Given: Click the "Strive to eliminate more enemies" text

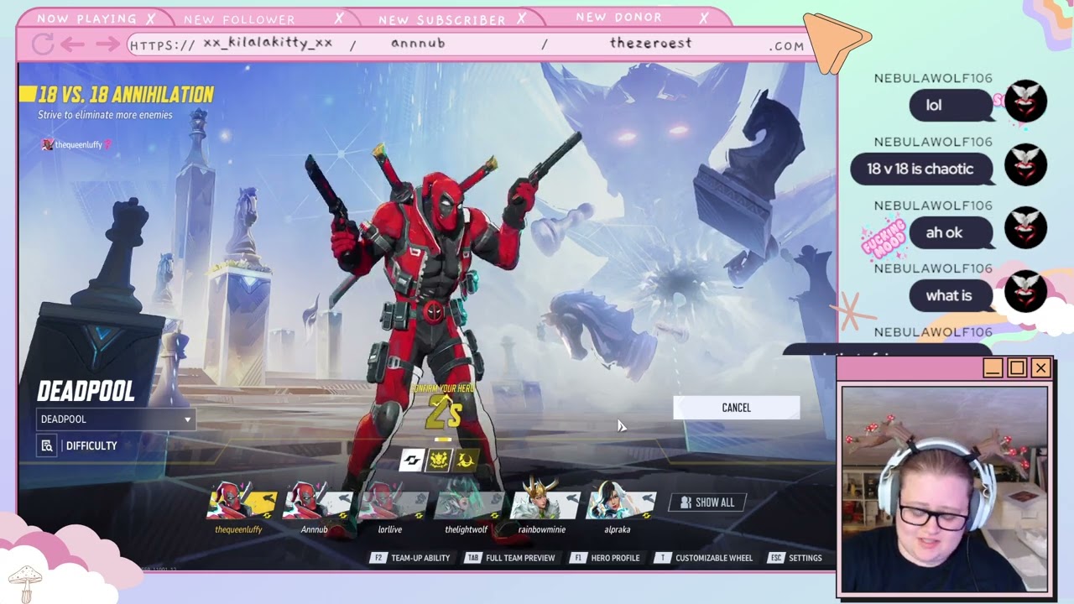Looking at the screenshot, I should (105, 115).
